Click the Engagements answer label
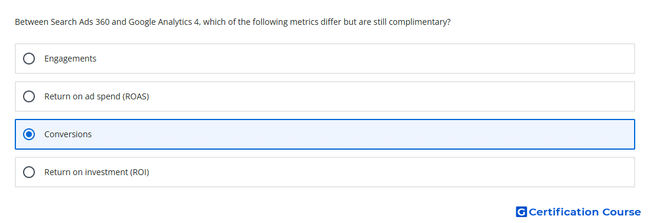Screen dimensions: 650x223 (70, 59)
